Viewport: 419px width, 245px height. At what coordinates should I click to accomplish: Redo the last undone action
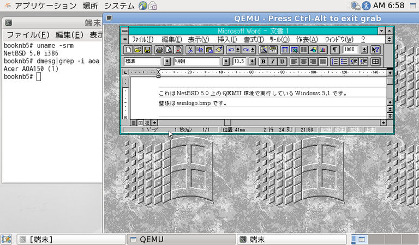click(246, 50)
